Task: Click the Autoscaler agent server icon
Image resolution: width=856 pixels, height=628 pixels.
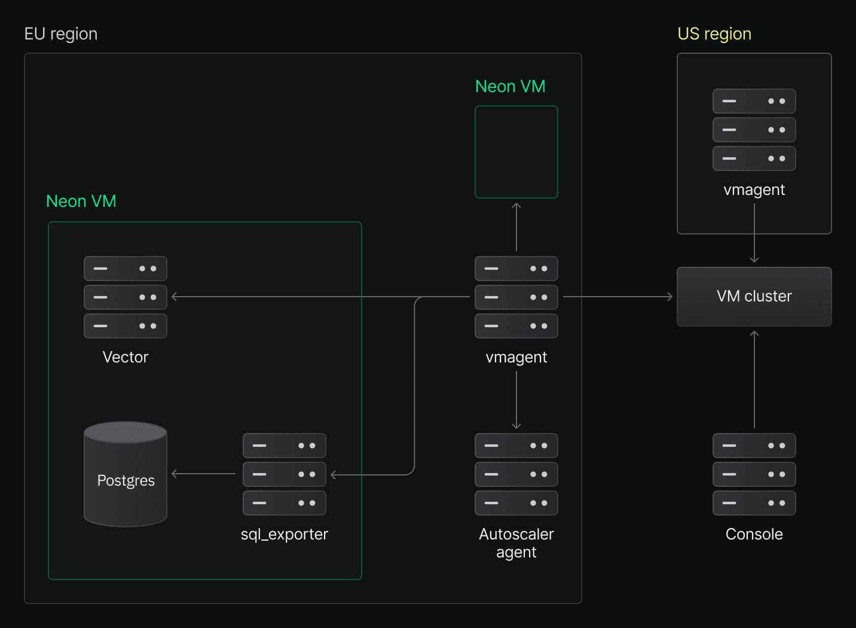Action: pyautogui.click(x=516, y=474)
